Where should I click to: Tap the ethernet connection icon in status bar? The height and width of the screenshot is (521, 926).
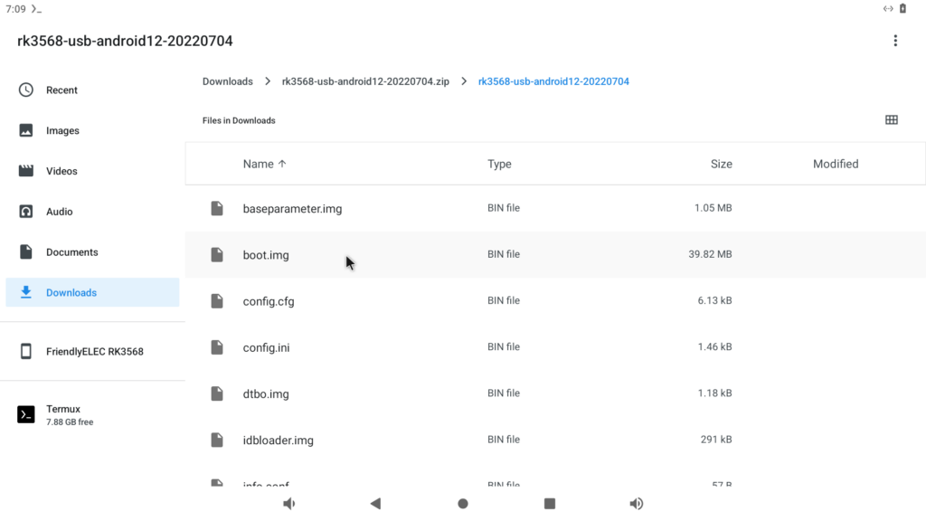[x=888, y=8]
